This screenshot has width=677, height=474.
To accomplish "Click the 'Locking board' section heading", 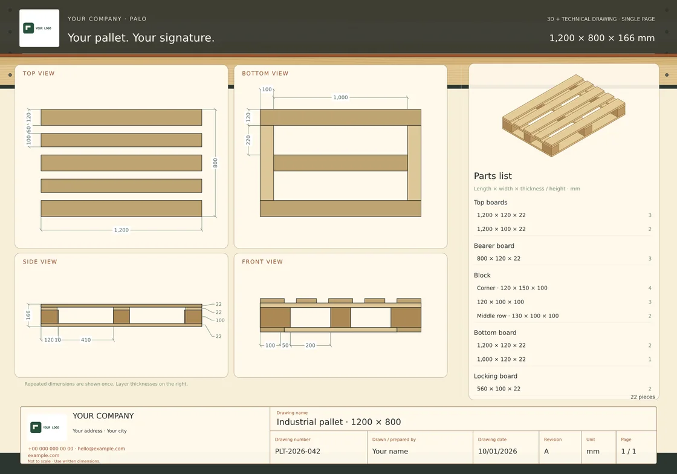I will click(x=495, y=377).
